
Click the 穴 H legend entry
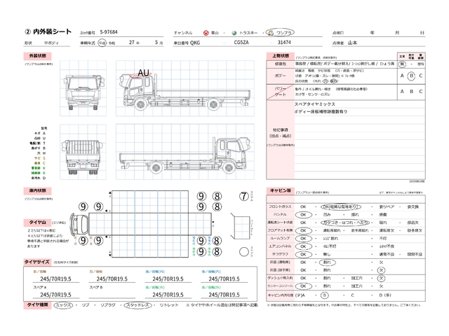(x=41, y=153)
